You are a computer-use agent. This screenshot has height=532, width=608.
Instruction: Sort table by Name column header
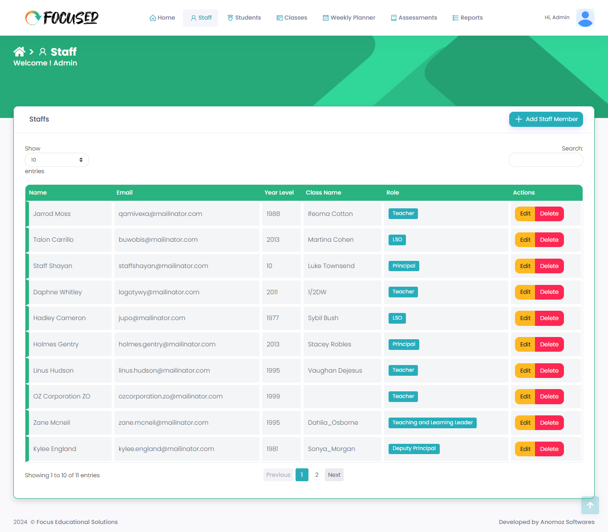tap(38, 193)
